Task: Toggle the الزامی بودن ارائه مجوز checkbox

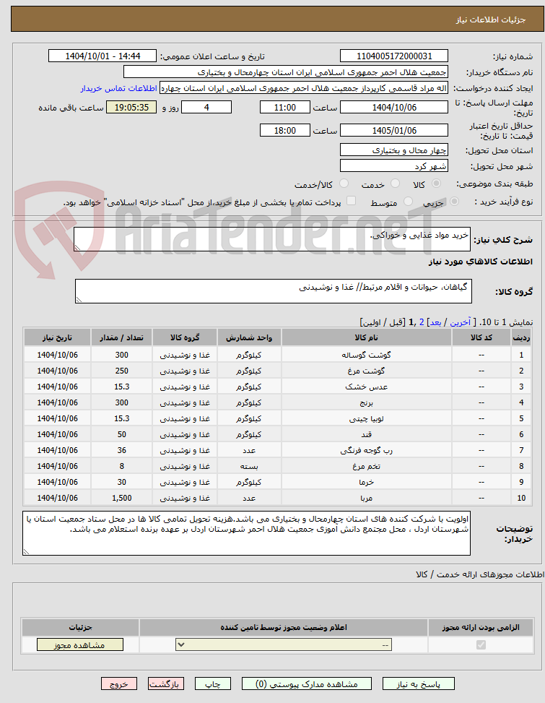Action: 481,644
